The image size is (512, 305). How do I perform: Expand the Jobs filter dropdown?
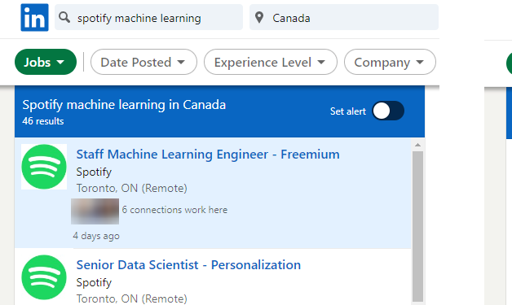(x=46, y=62)
